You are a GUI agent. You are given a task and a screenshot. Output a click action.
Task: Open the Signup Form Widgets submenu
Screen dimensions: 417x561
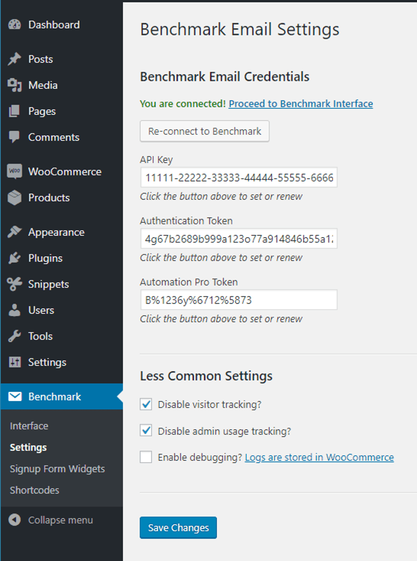click(x=57, y=469)
